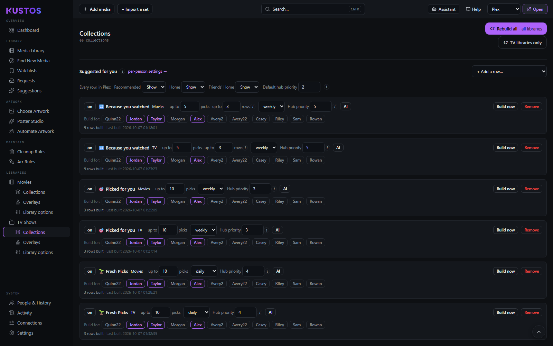553x346 pixels.
Task: Open Poster Studio
Action: click(x=30, y=121)
